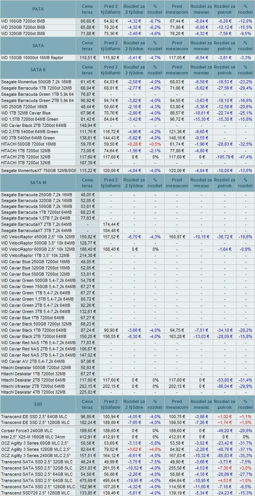Screen dimensions: 255x496
Task: Select 'Corsair Force3 240GB MLC' row name
Action: (x=27, y=431)
